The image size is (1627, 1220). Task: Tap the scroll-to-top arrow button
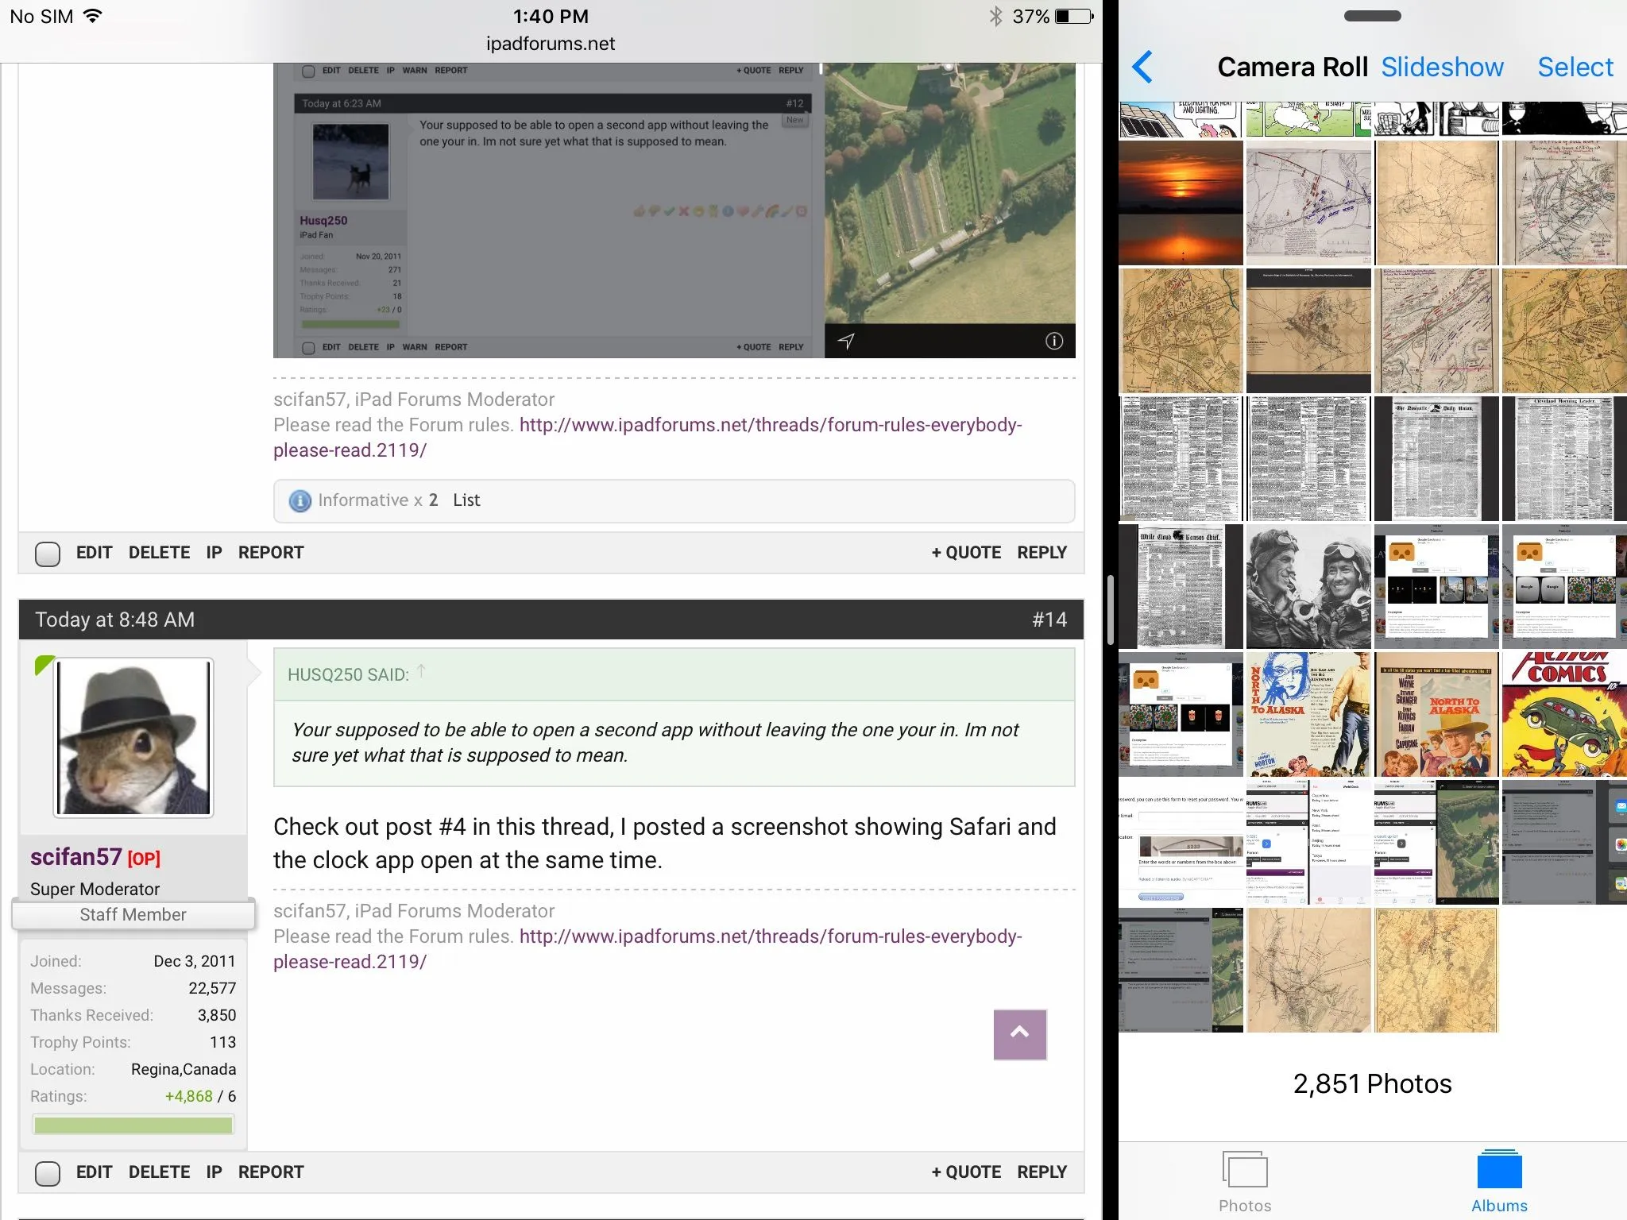1019,1033
